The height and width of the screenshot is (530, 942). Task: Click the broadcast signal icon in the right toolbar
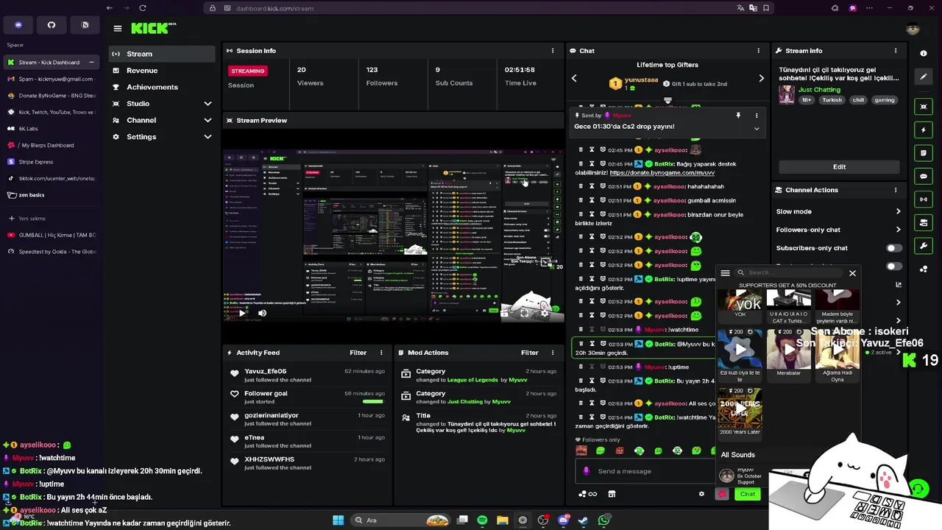(x=924, y=199)
